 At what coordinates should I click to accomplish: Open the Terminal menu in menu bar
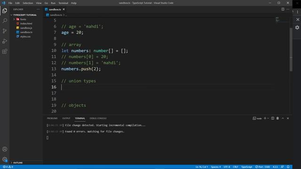63,3
